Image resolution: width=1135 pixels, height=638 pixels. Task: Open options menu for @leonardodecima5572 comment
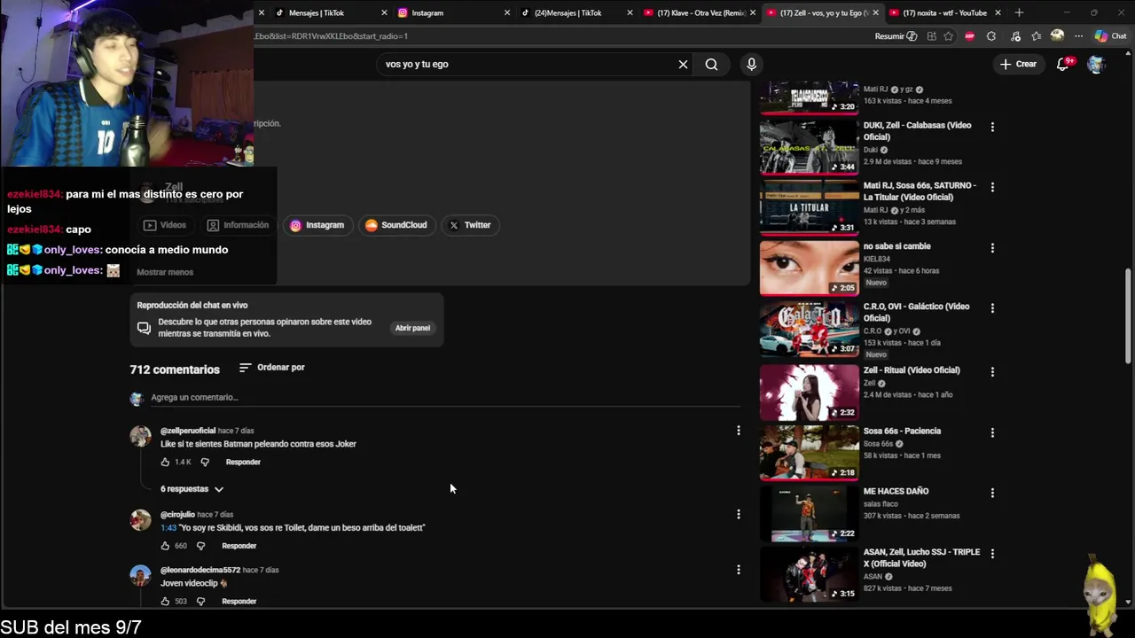pos(738,570)
